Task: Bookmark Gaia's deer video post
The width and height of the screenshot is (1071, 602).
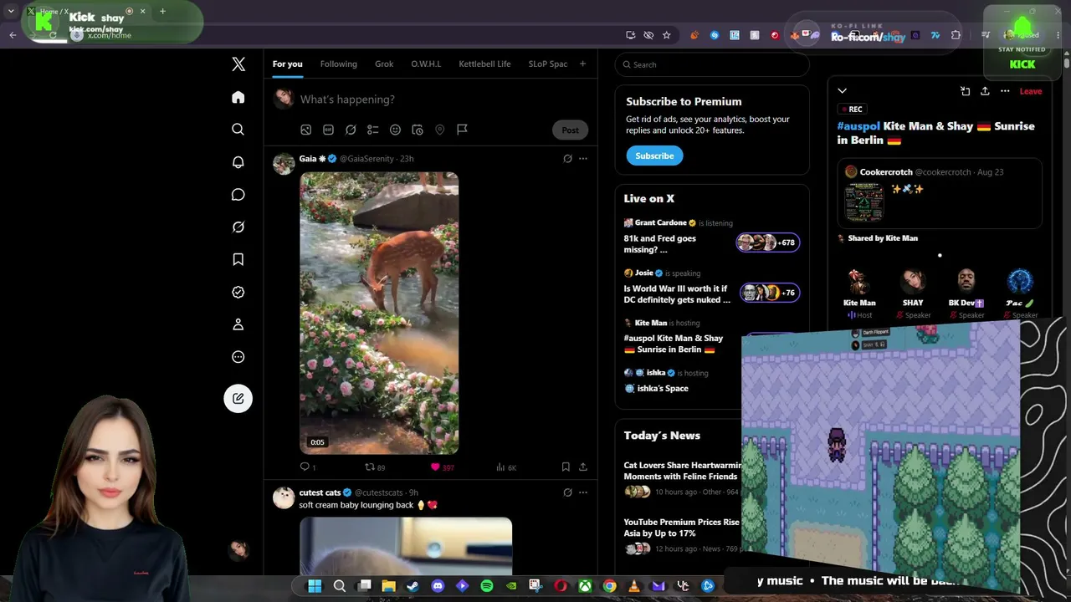Action: [x=566, y=467]
